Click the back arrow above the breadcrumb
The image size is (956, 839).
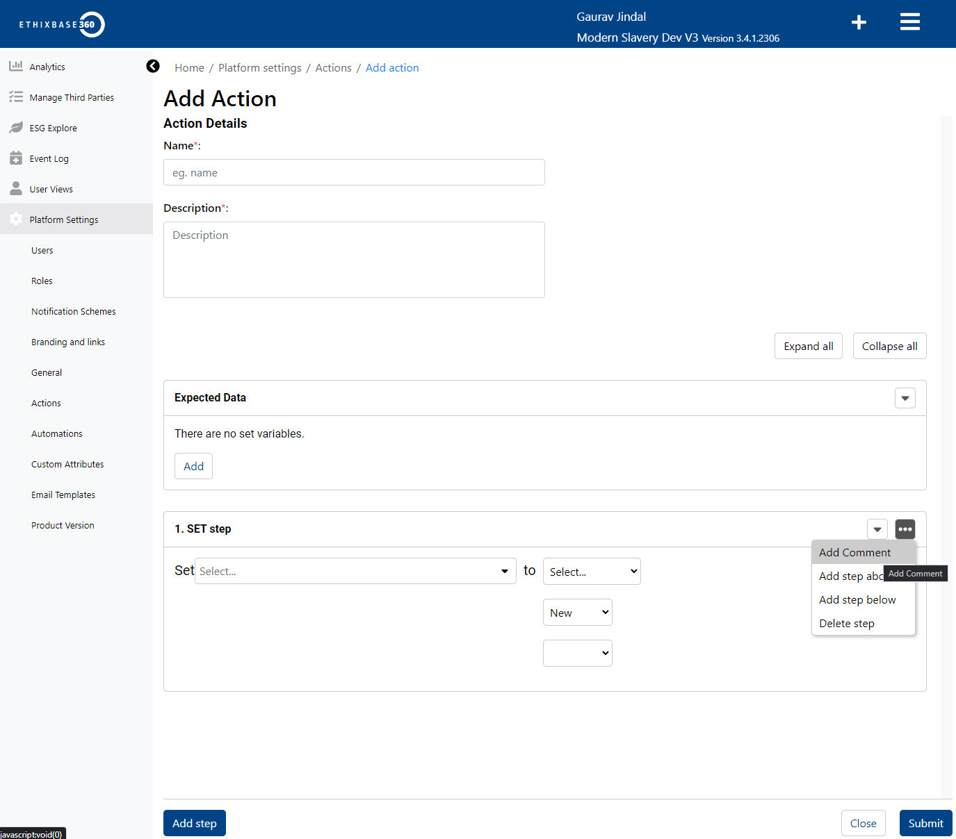click(153, 66)
